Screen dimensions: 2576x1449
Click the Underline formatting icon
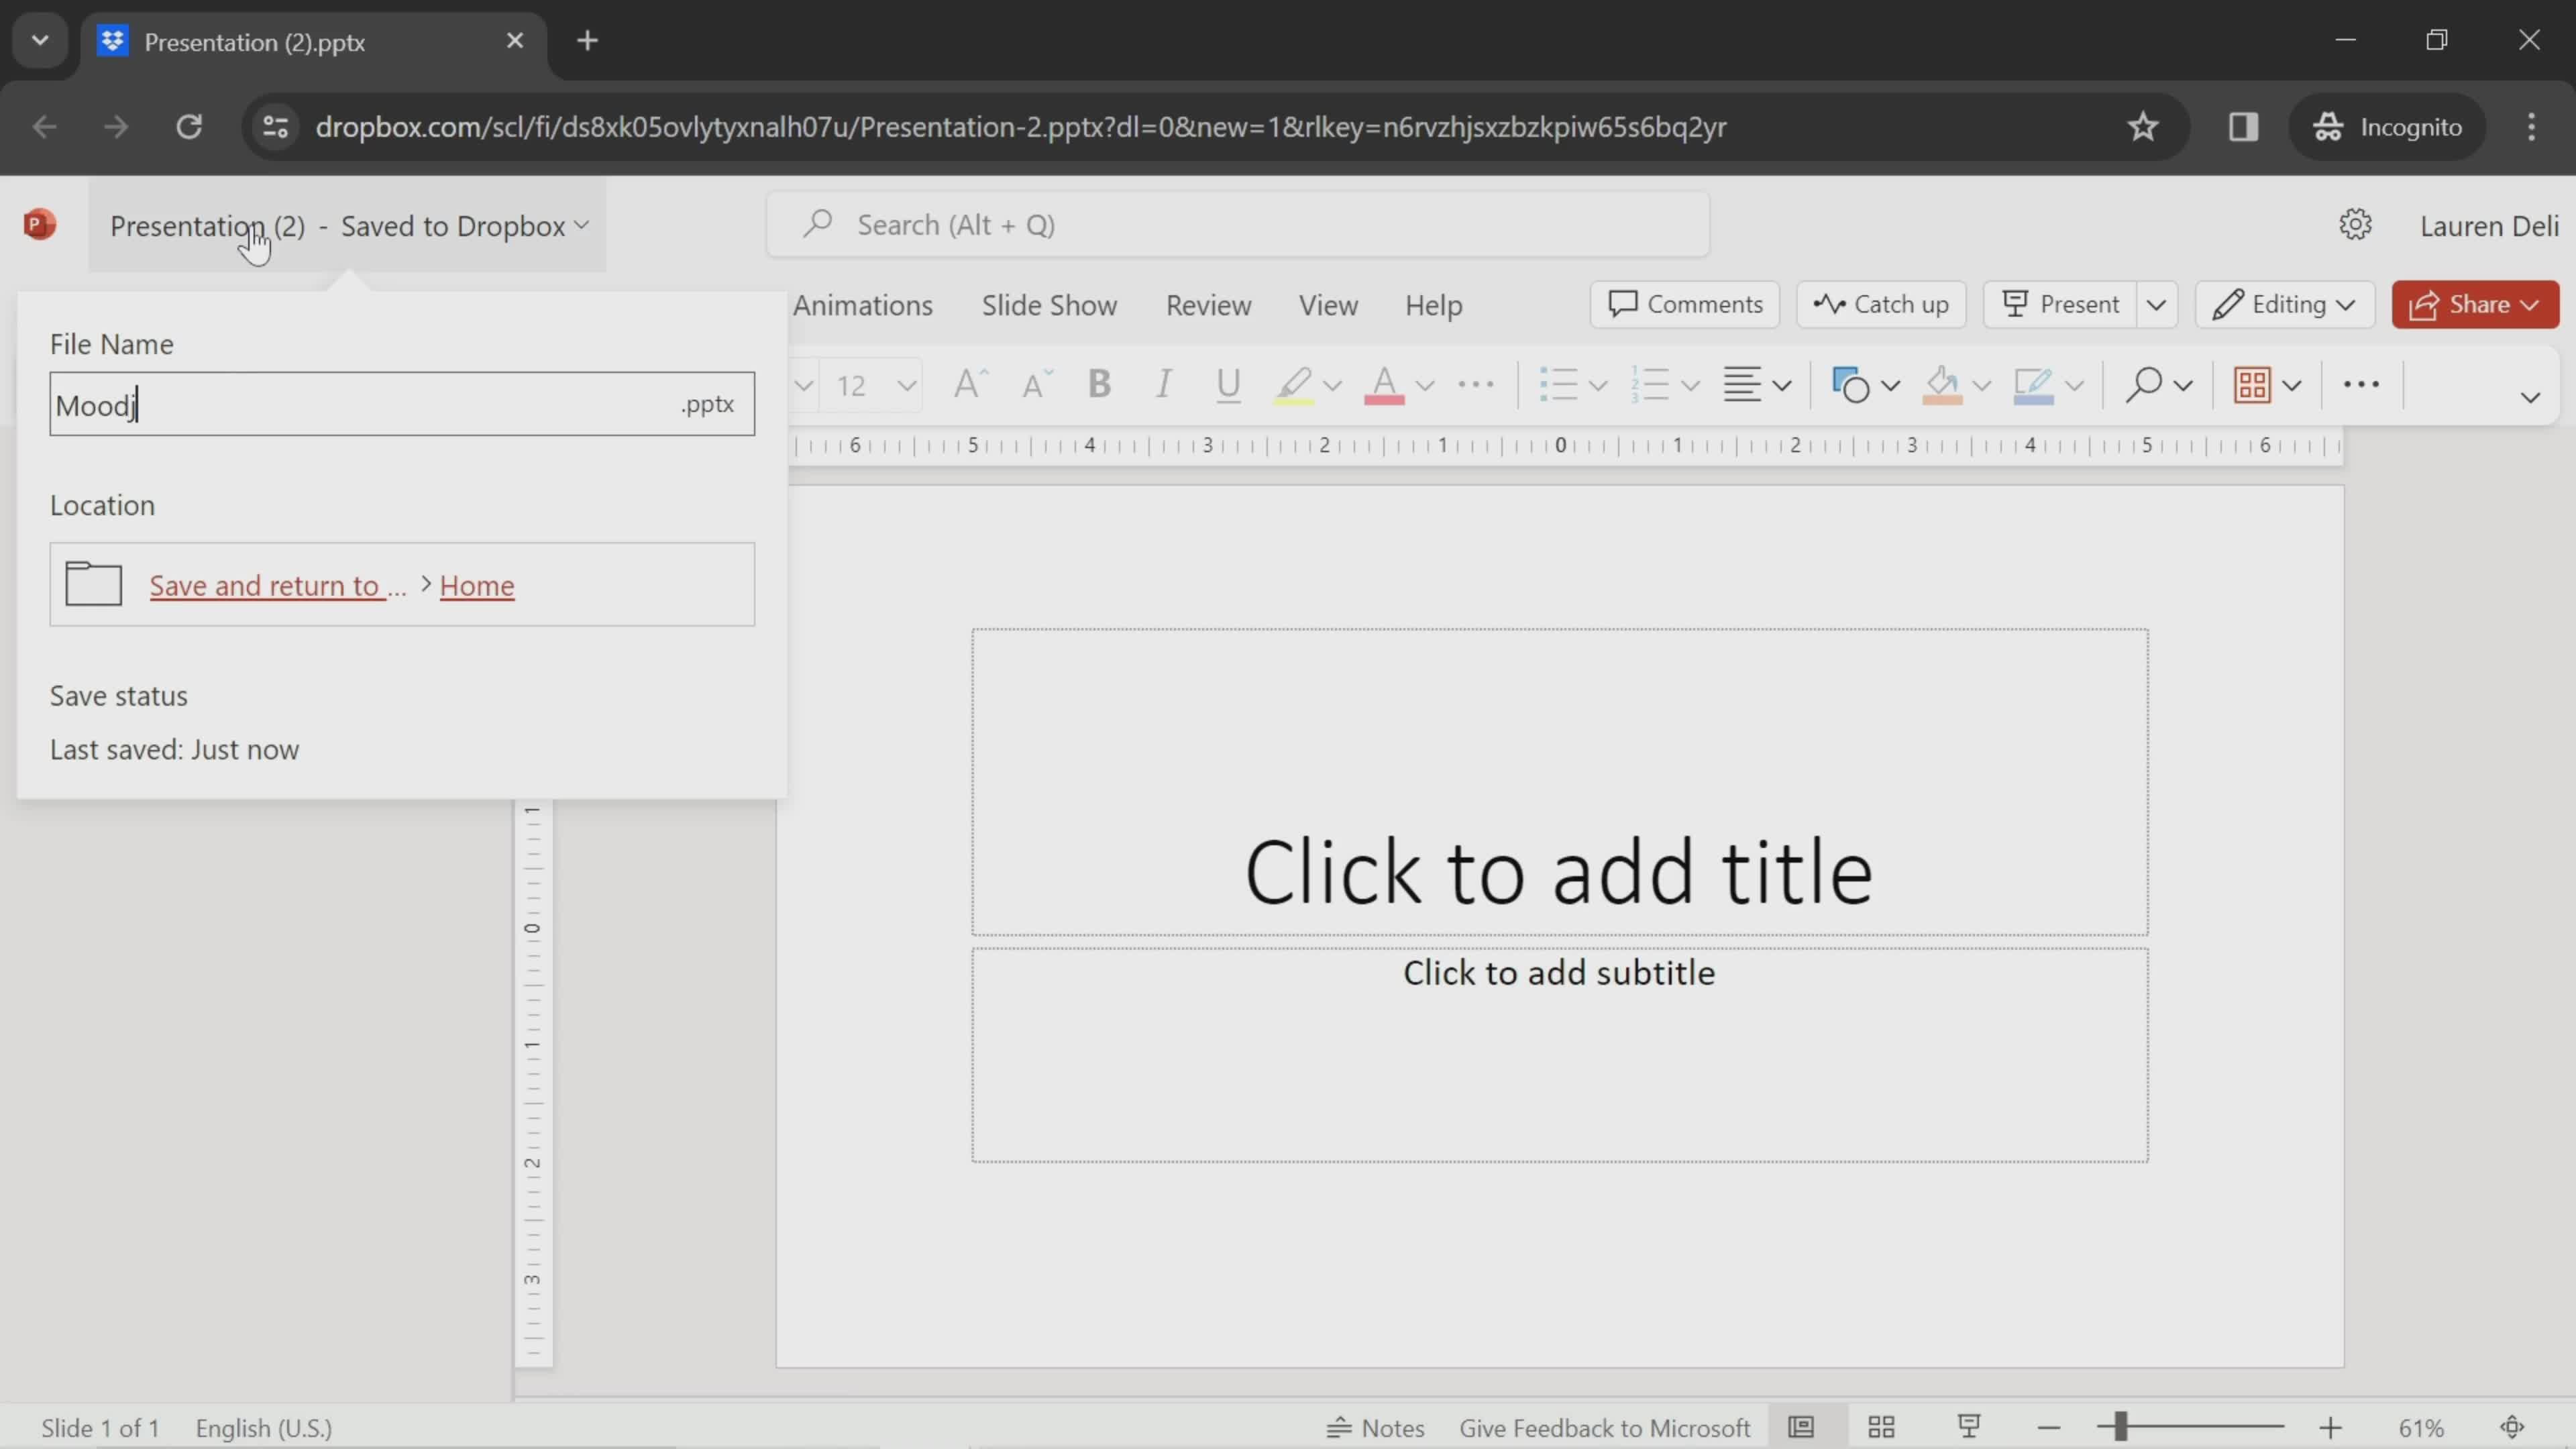[x=1228, y=384]
